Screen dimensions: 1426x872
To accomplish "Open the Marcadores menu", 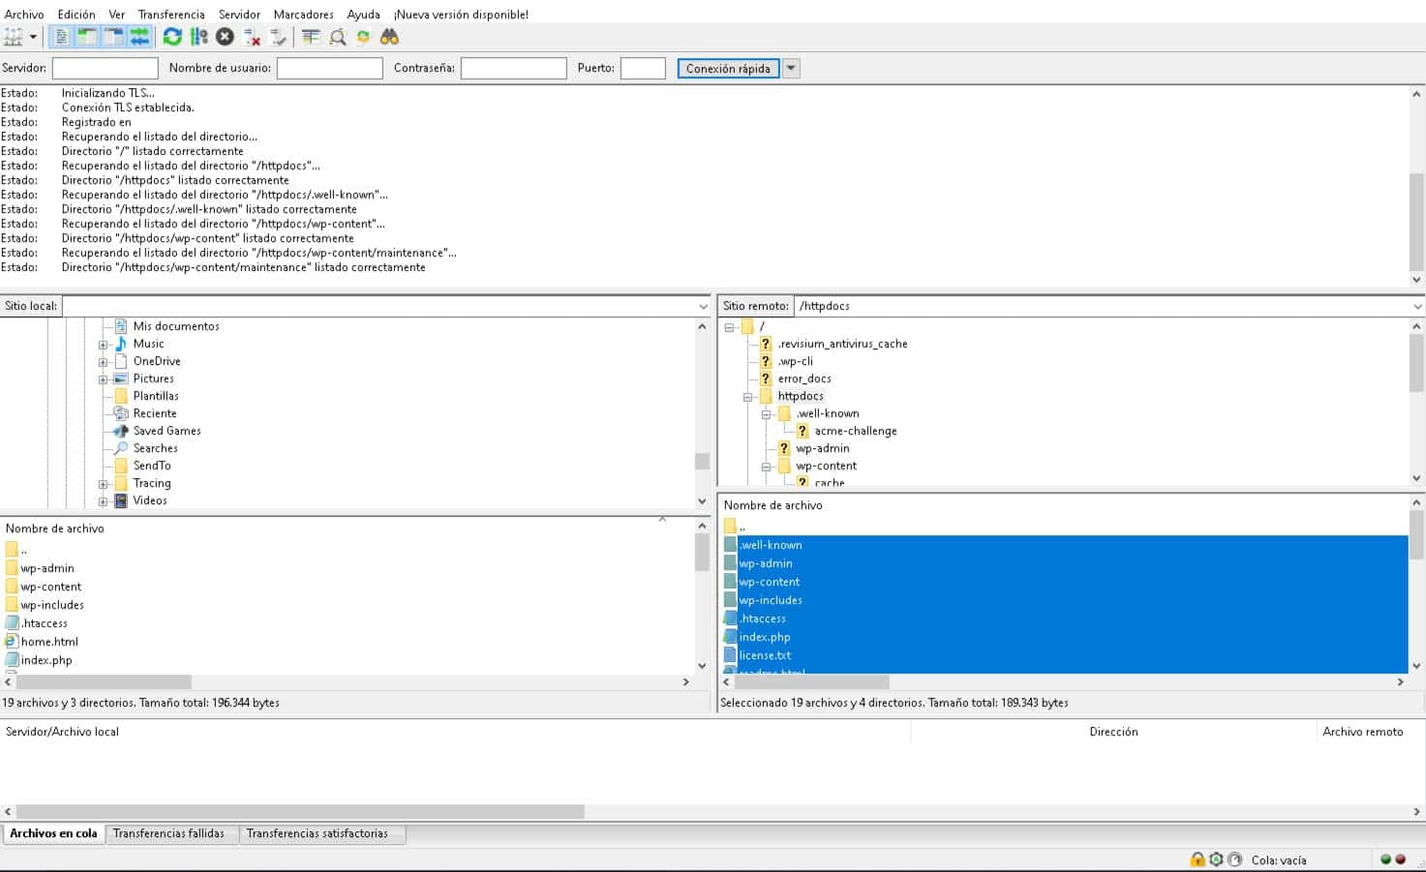I will pos(303,15).
